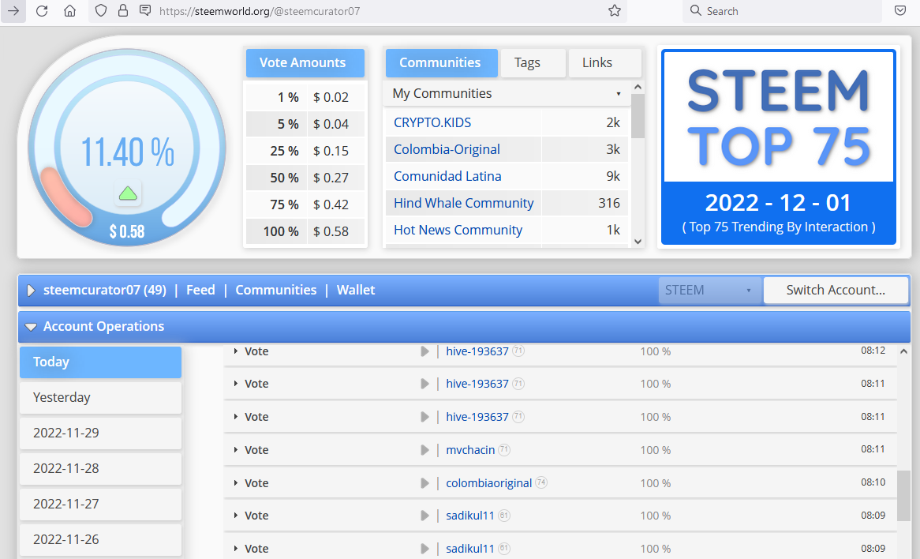Open tracking protection shield icon
920x559 pixels.
point(101,10)
